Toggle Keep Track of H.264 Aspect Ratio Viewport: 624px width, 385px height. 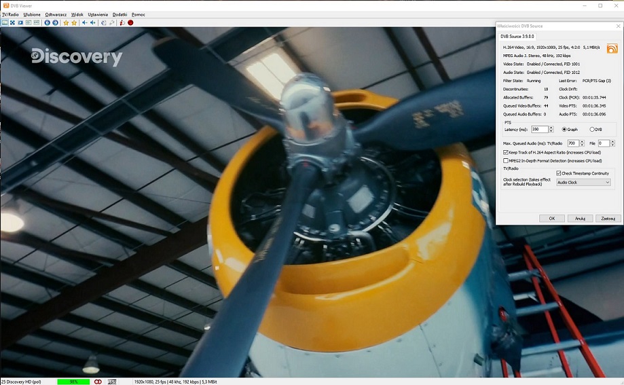pyautogui.click(x=552, y=153)
